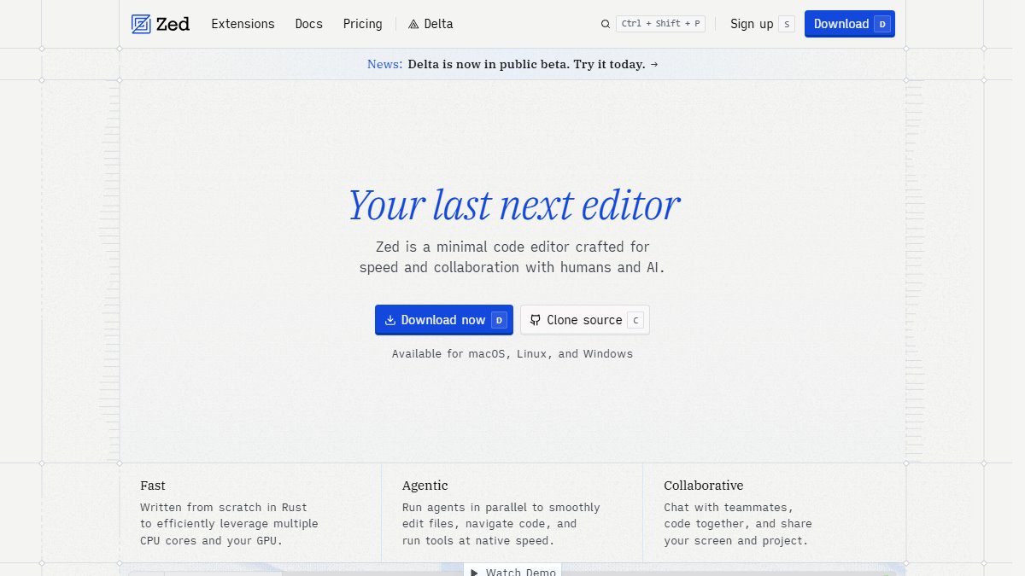Click the 'Zed is a minimal code editor' tagline
Image resolution: width=1025 pixels, height=576 pixels.
[512, 257]
